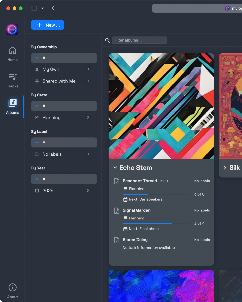Screen dimensions: 242x302
Task: Open the sidebar options chevron dropdown
Action: pos(43,8)
